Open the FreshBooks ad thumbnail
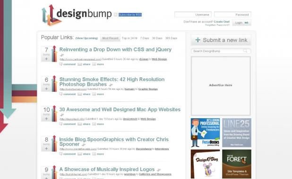This screenshot has width=292, height=179. [206, 132]
